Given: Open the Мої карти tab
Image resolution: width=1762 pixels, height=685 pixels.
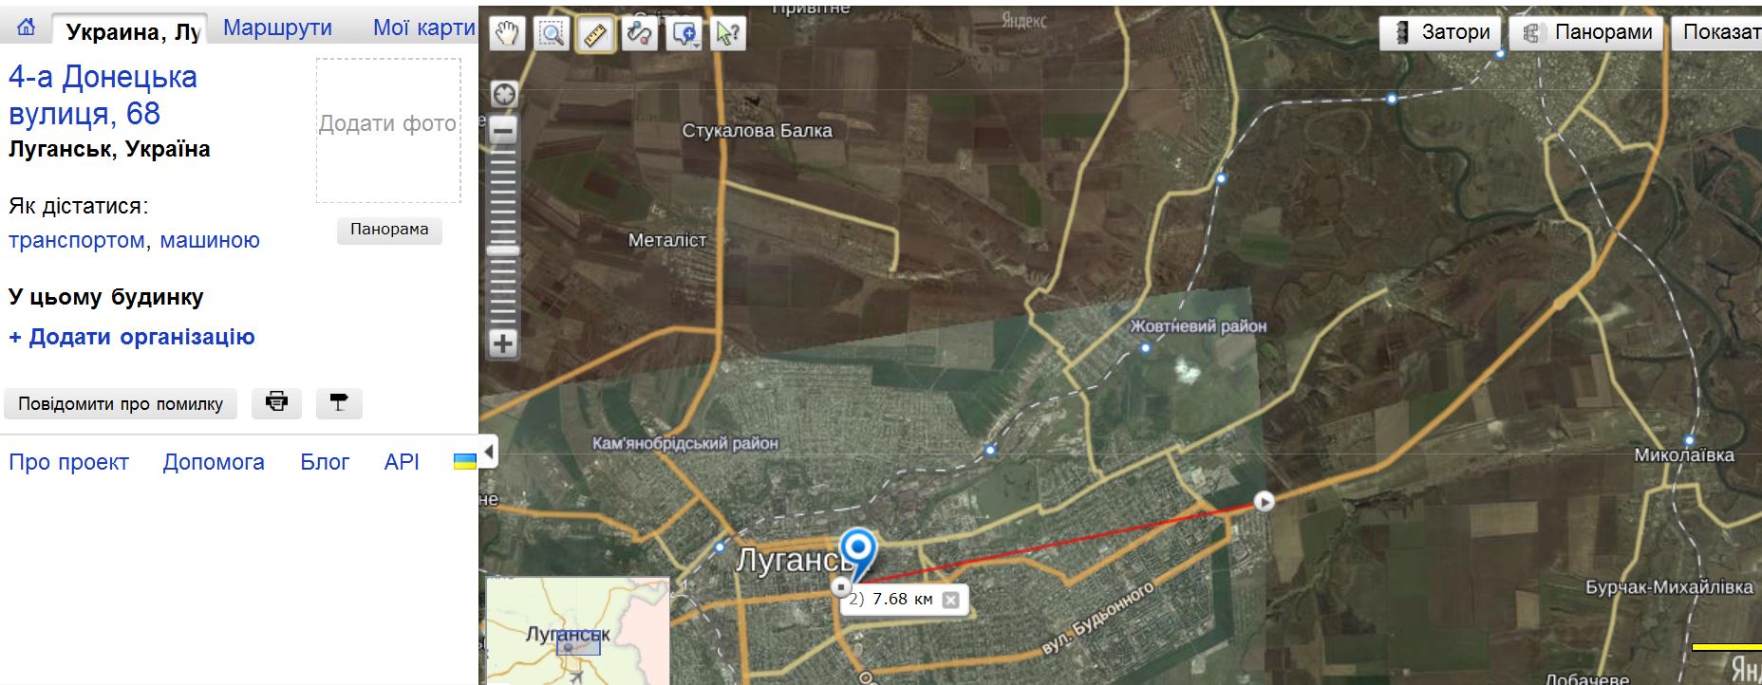Looking at the screenshot, I should (x=423, y=28).
